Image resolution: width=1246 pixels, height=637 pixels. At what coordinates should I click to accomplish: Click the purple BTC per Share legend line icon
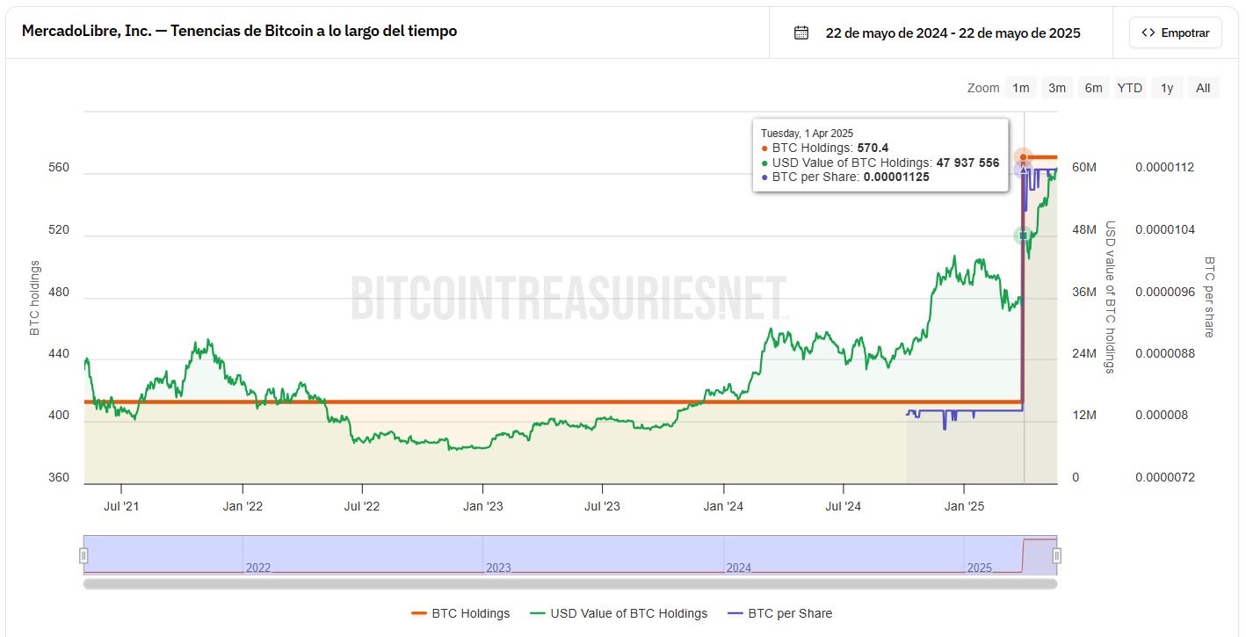[735, 613]
